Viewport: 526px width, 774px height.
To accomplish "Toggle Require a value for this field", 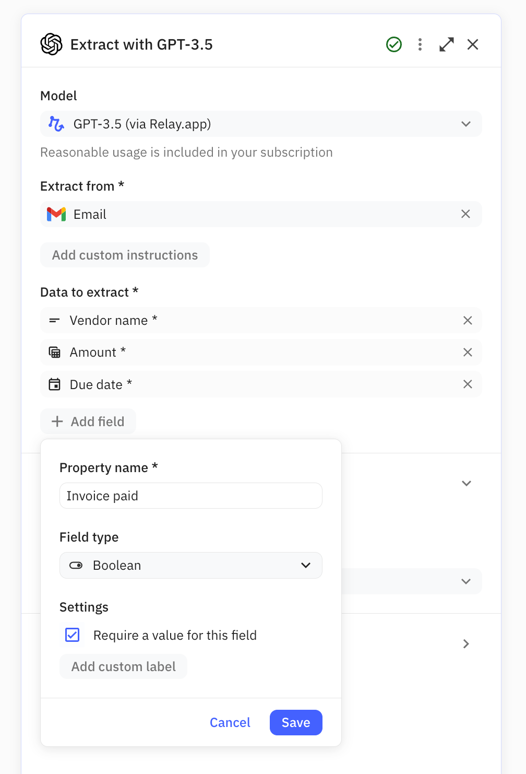I will [73, 635].
